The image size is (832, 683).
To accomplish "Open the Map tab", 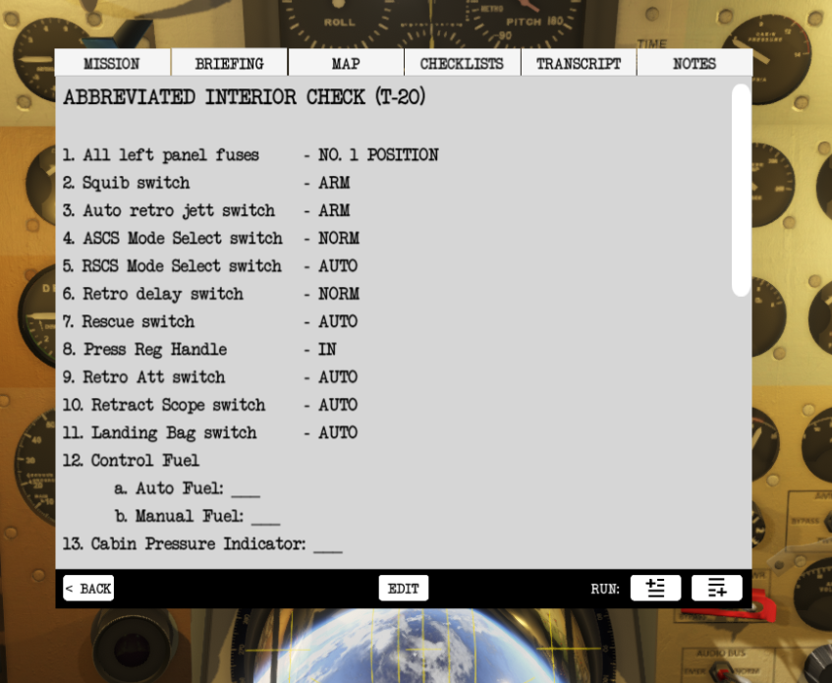I will tap(346, 64).
